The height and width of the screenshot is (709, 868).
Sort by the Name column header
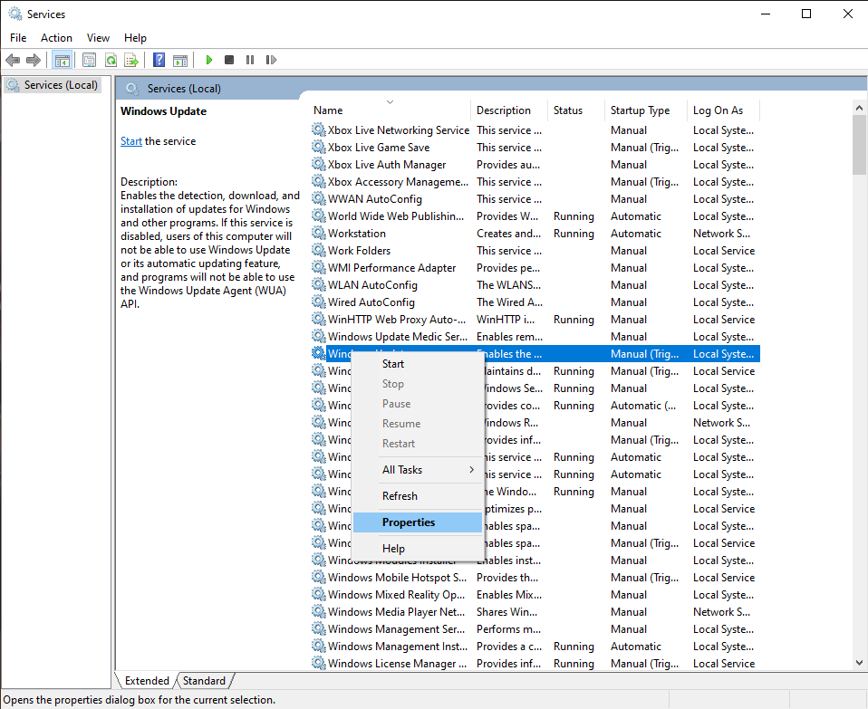coord(390,110)
